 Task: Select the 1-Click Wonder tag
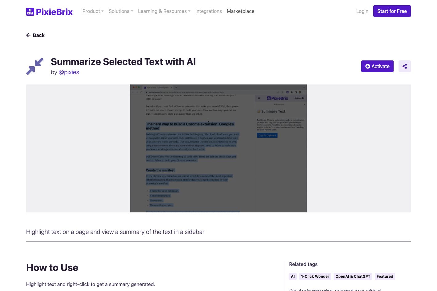315,277
